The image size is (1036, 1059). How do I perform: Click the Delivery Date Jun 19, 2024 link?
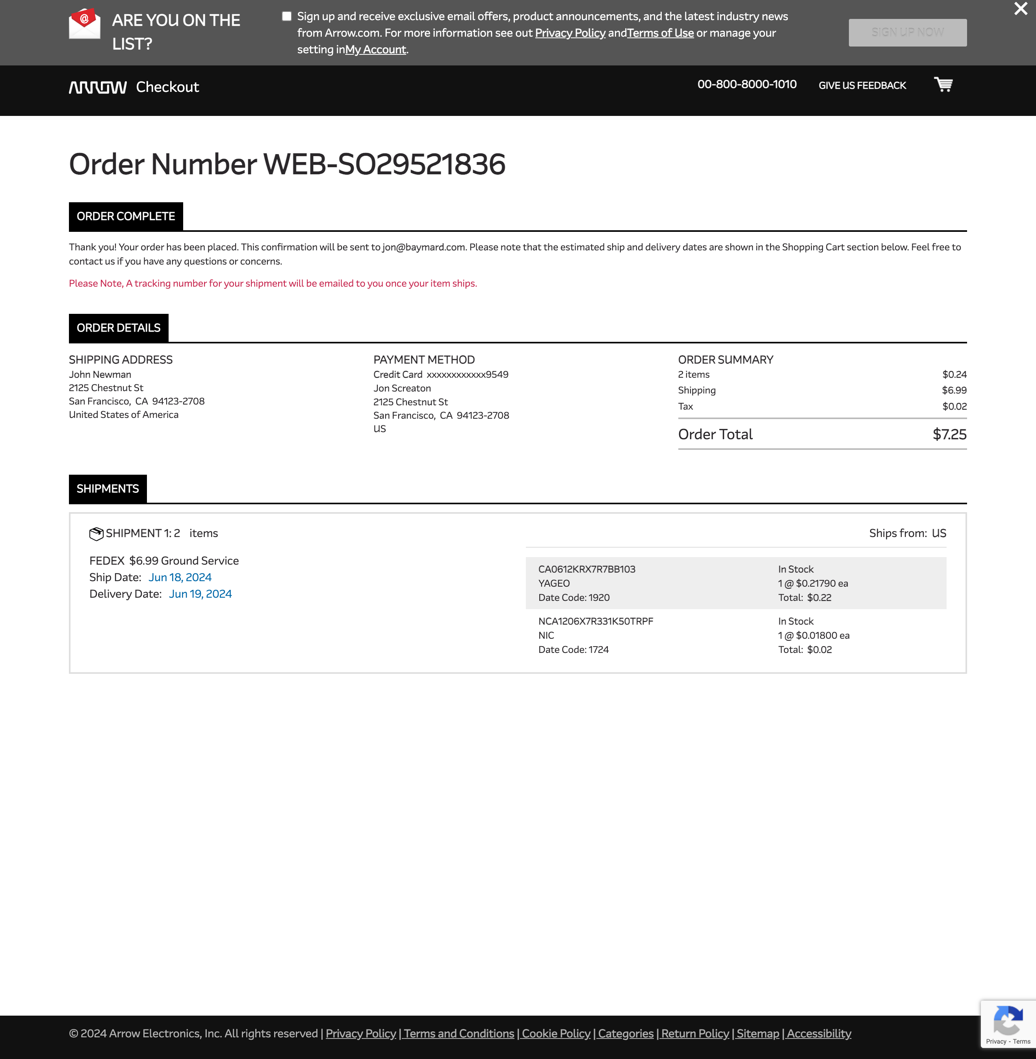pyautogui.click(x=200, y=593)
